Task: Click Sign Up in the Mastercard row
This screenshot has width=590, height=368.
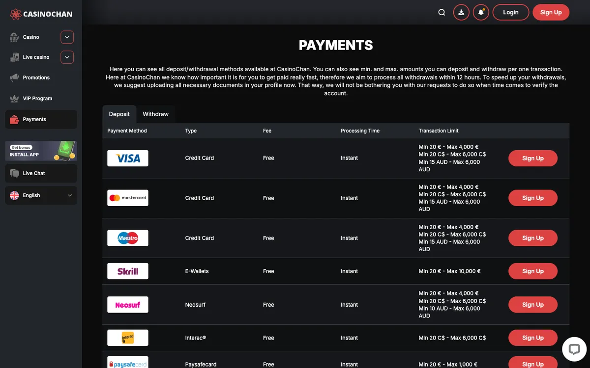Action: pos(533,198)
